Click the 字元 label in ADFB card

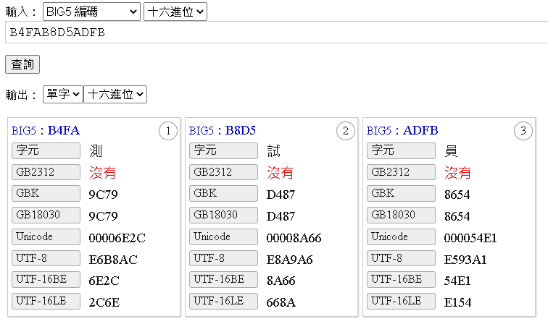[401, 150]
